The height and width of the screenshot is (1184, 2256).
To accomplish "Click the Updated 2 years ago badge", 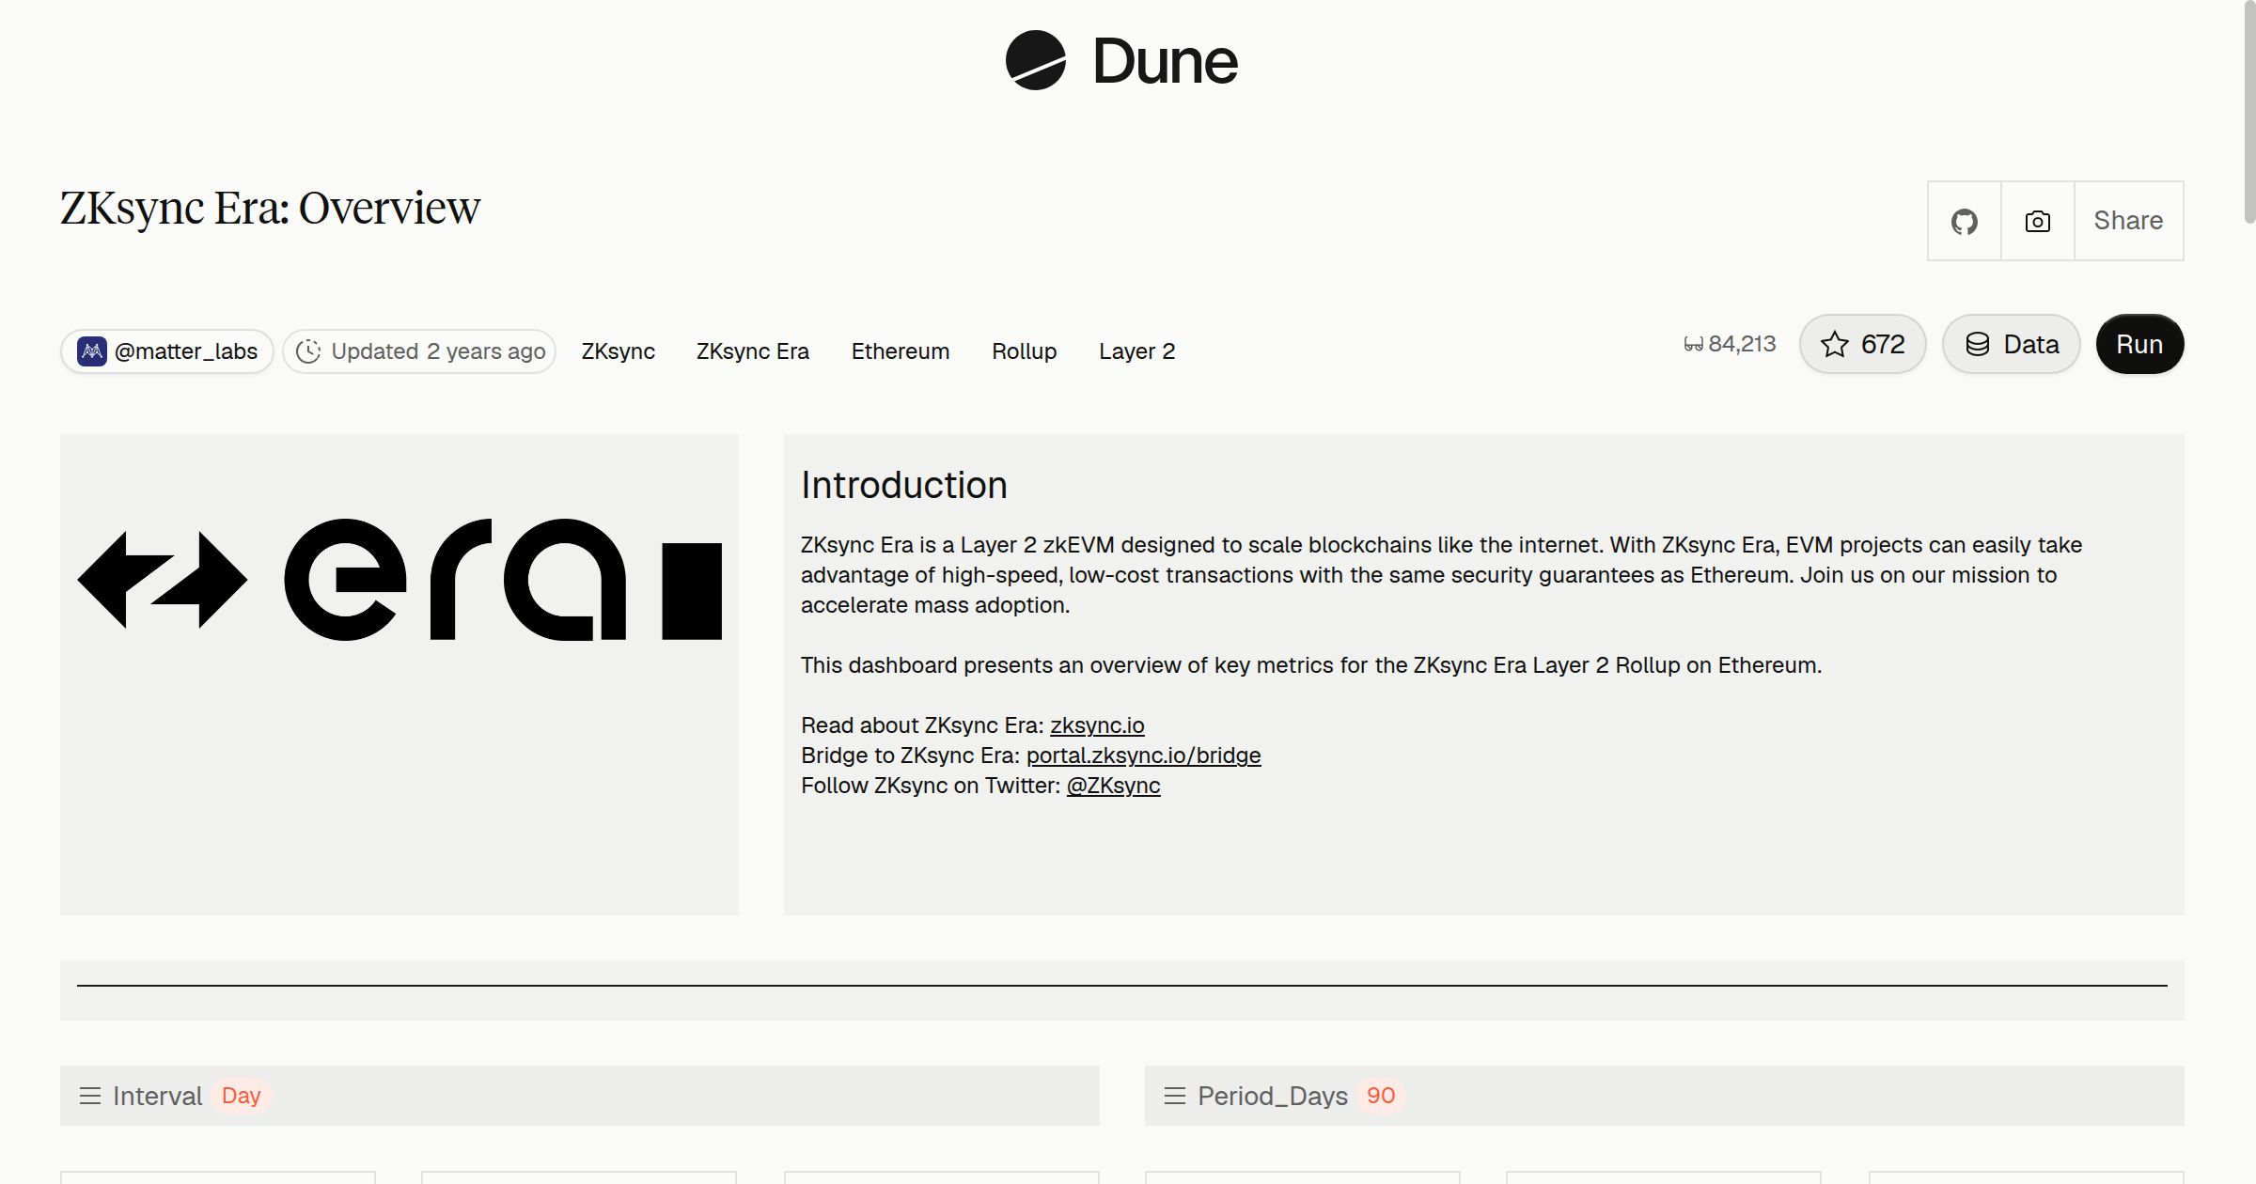I will pos(419,351).
